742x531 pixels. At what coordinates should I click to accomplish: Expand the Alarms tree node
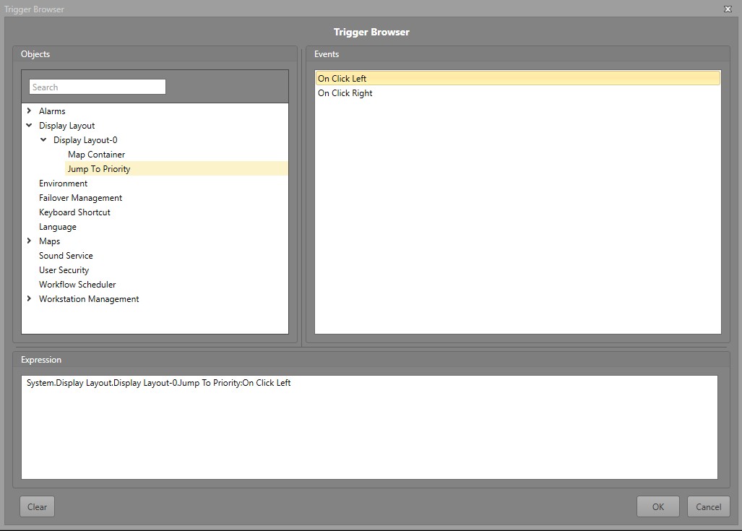coord(29,111)
